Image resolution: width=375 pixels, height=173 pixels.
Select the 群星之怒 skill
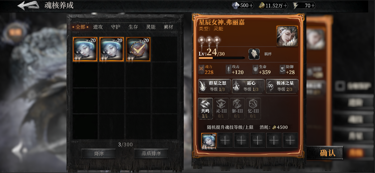pyautogui.click(x=215, y=86)
